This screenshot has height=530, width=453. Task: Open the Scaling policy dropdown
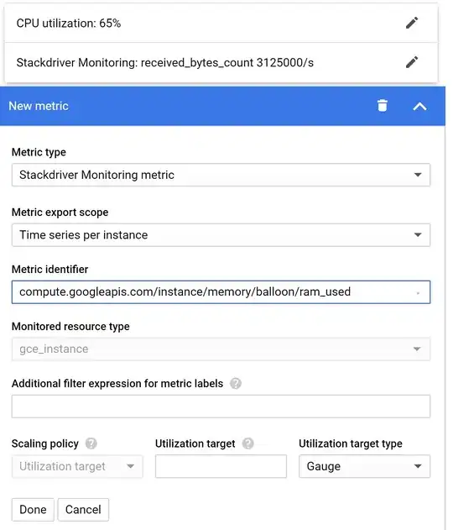point(77,466)
